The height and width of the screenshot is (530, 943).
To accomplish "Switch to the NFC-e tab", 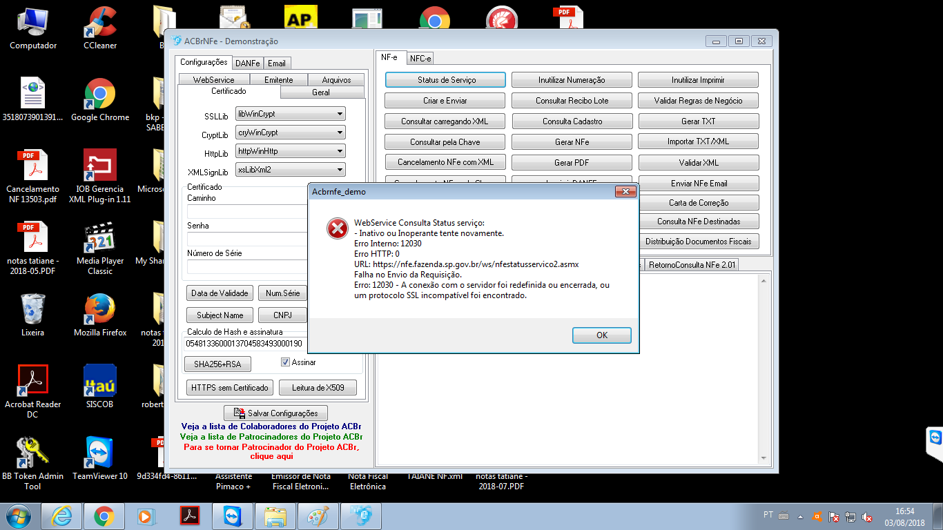I will 420,59.
